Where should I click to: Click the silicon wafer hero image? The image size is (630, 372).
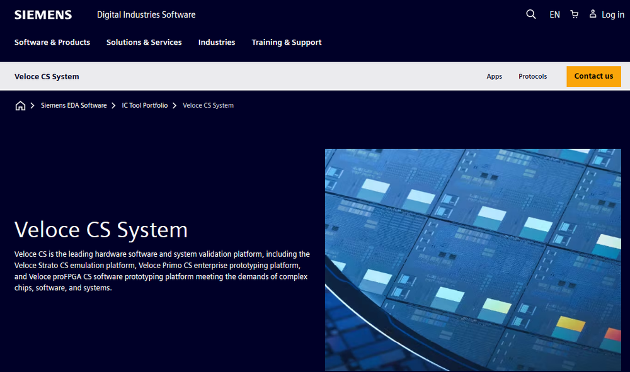click(x=473, y=259)
